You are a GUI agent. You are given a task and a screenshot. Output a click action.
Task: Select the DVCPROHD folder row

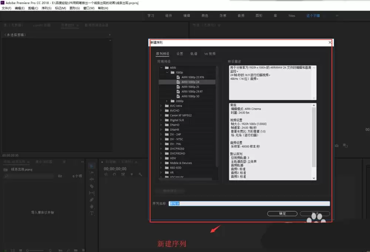tap(187, 153)
